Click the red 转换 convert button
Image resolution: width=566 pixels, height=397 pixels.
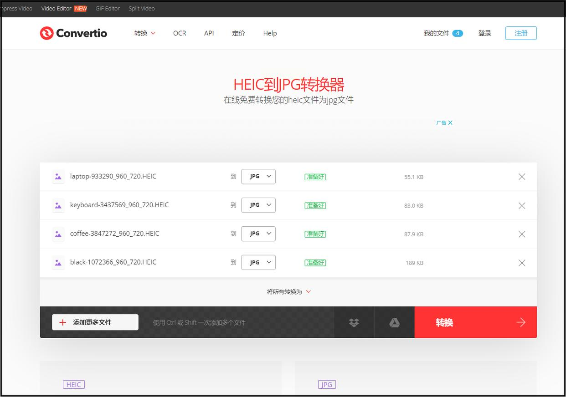pos(475,322)
